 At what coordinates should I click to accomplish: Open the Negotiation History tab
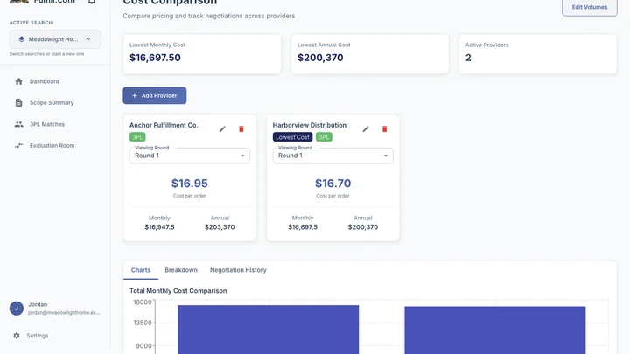pyautogui.click(x=238, y=270)
